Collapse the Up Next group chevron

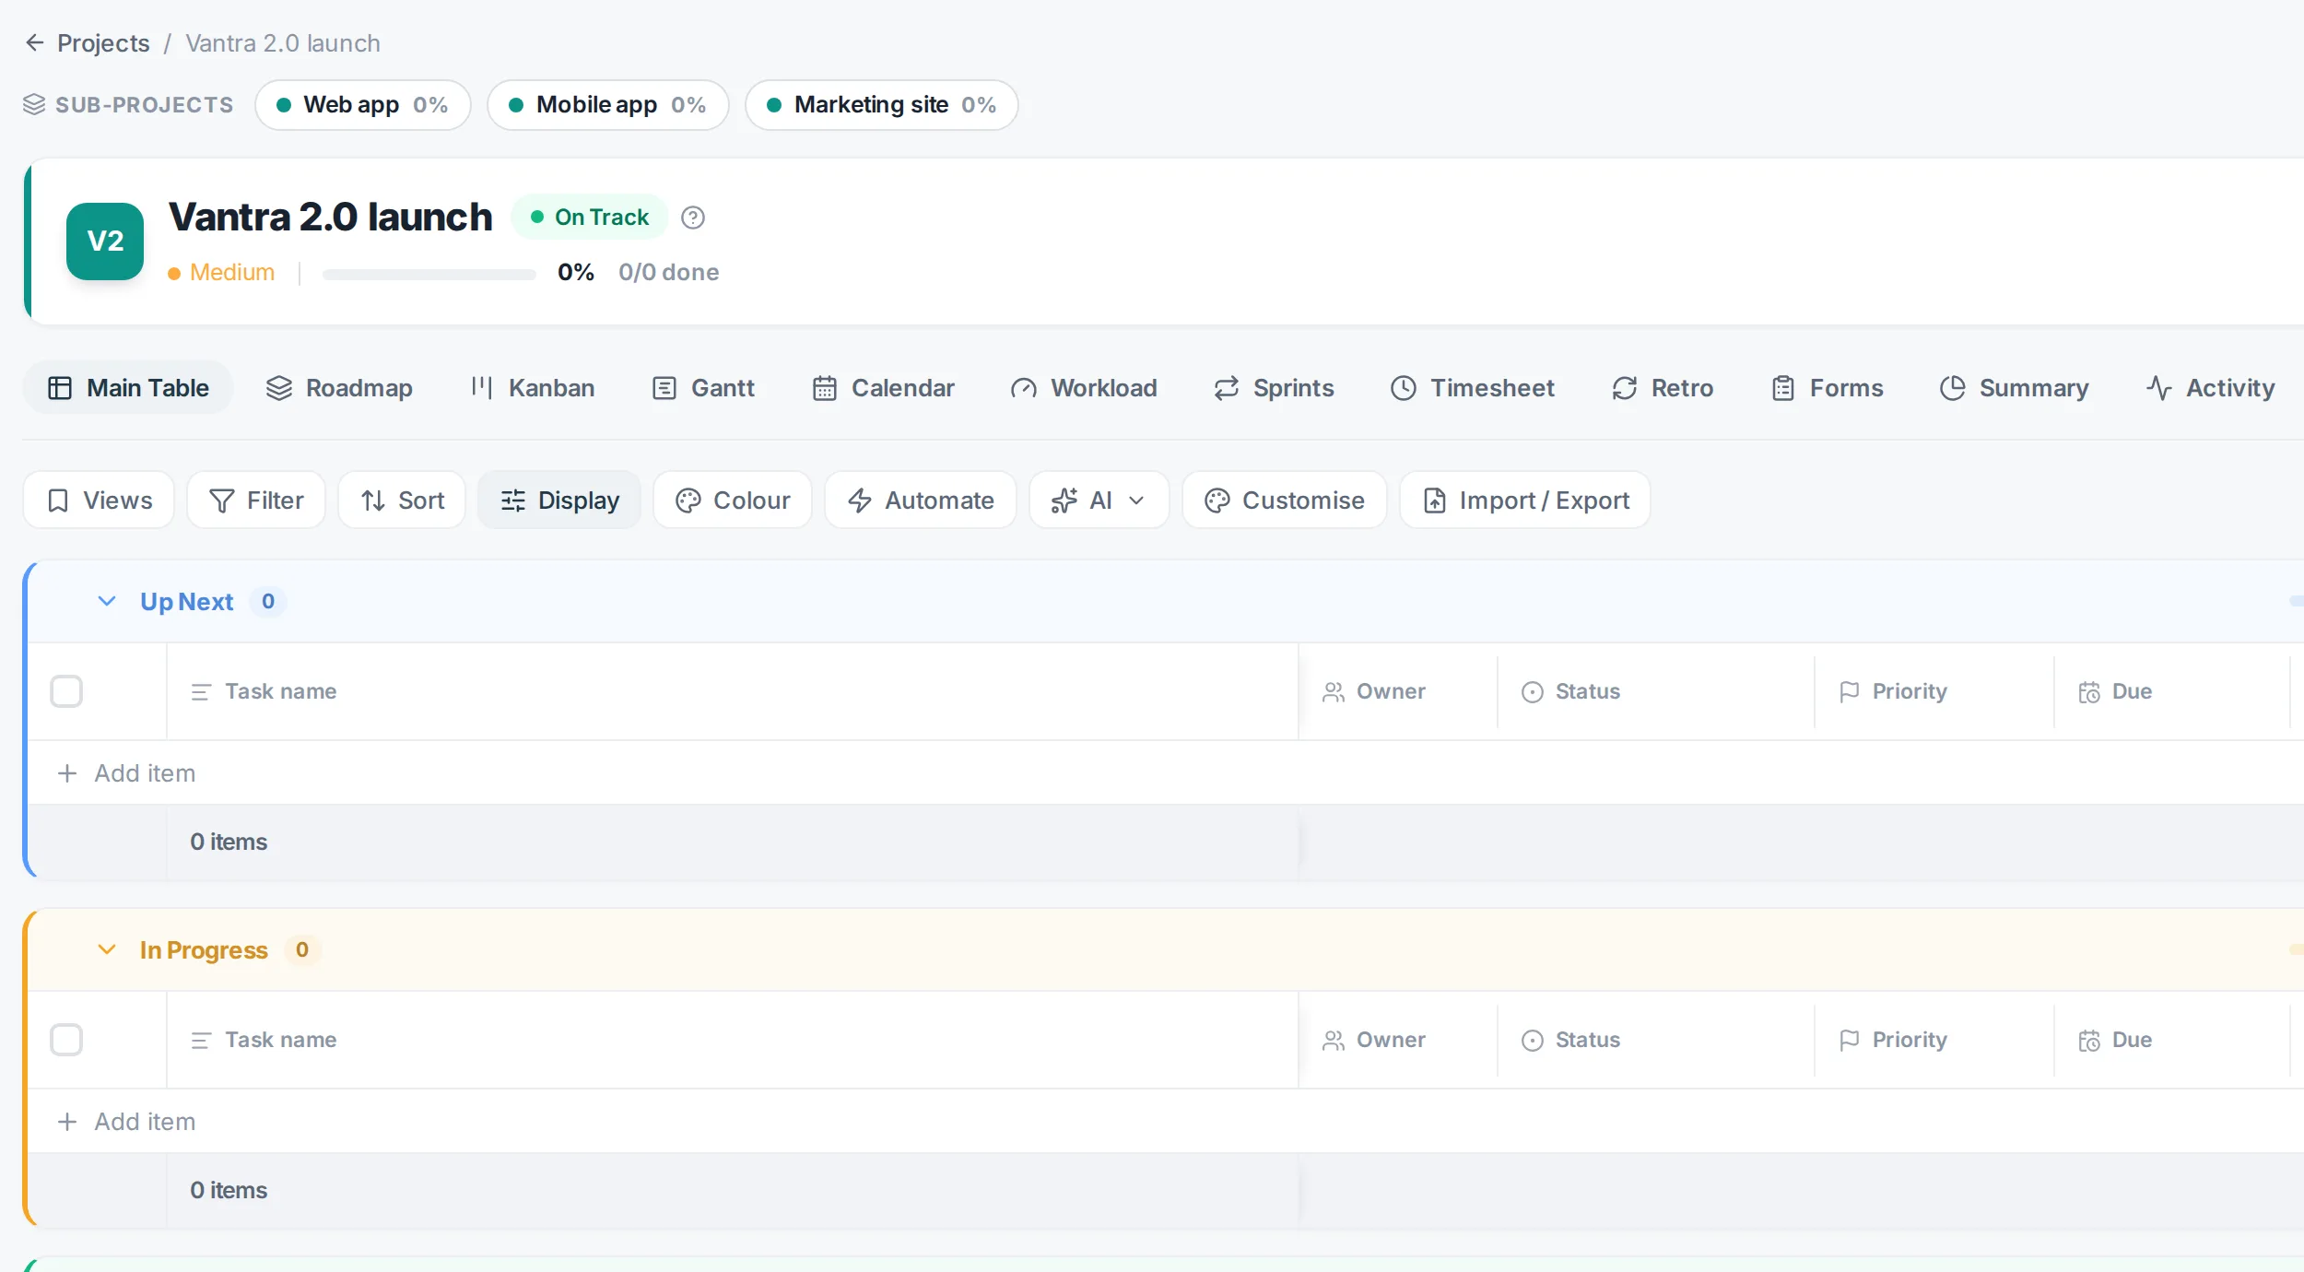click(x=107, y=601)
